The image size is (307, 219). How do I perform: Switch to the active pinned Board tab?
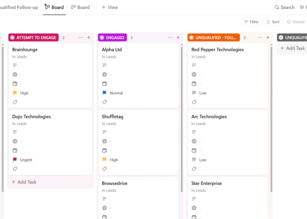[x=54, y=7]
